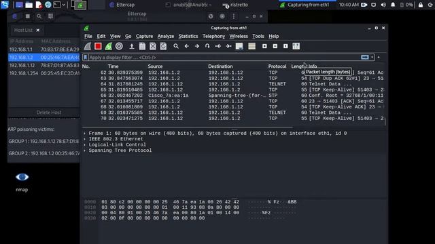Screen dimensions: 435x244
Task: Open the Ettercap MITM globe menu
Action: 211,16
